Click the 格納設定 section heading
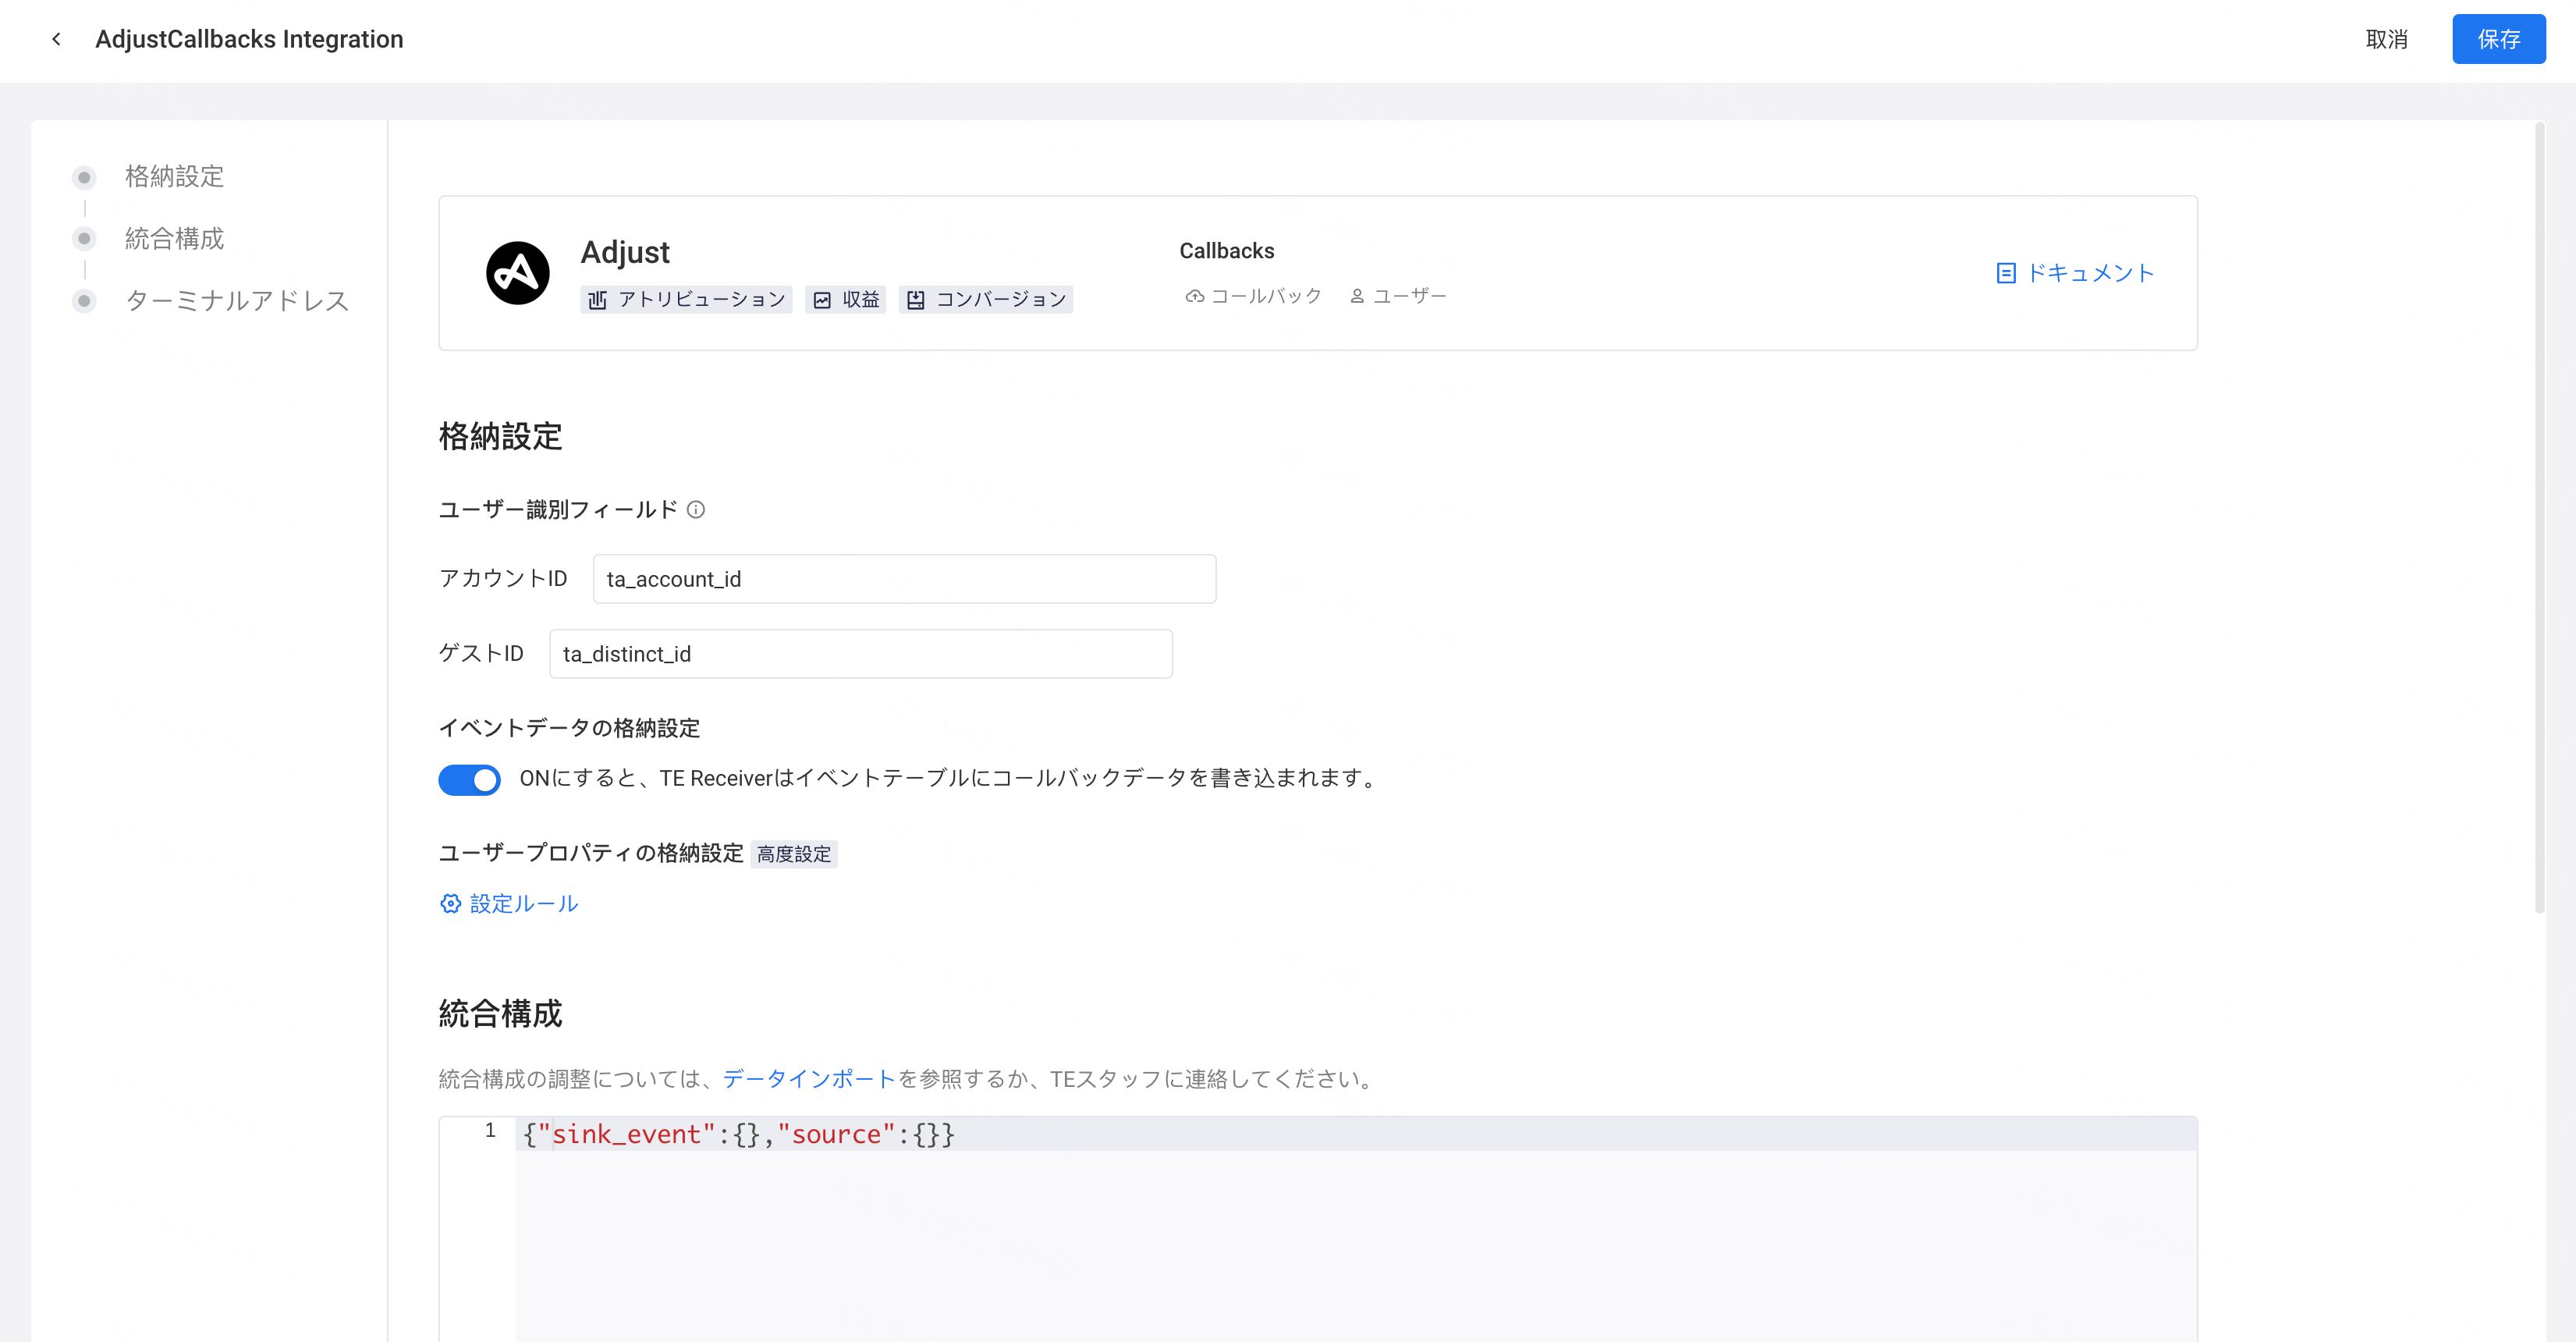The width and height of the screenshot is (2576, 1342). pos(500,436)
